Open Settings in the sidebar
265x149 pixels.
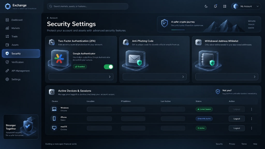[x=21, y=79]
